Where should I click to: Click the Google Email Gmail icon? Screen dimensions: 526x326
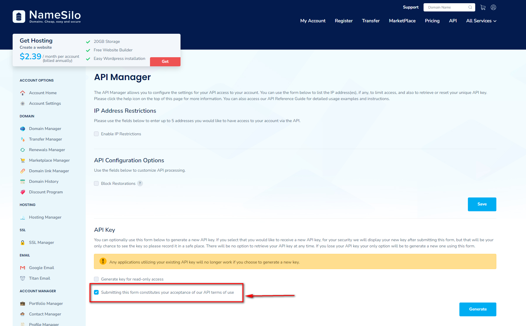click(x=23, y=268)
